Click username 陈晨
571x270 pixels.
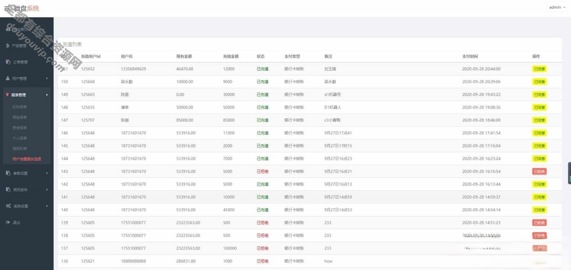tap(125, 94)
